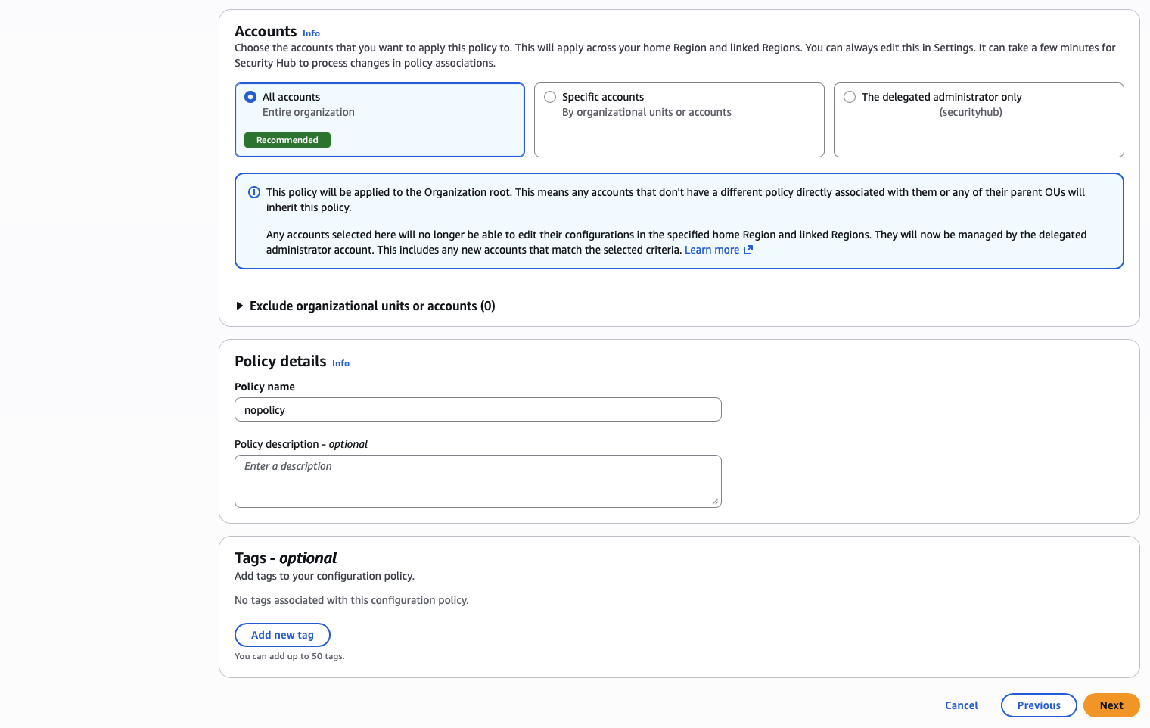Click the disclosure triangle beside Exclude organizational units

(240, 306)
